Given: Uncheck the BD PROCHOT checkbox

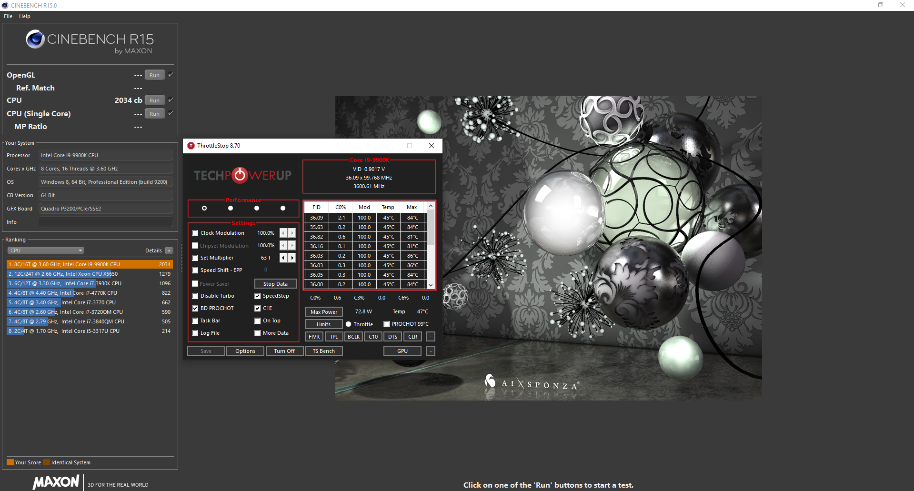Looking at the screenshot, I should pos(195,309).
